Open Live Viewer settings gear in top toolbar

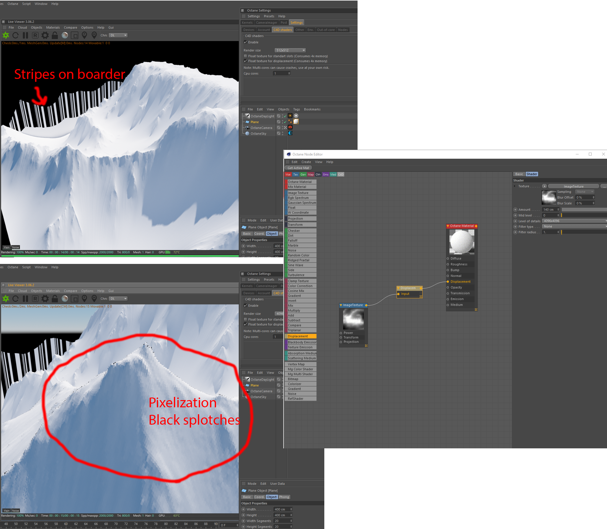[45, 36]
